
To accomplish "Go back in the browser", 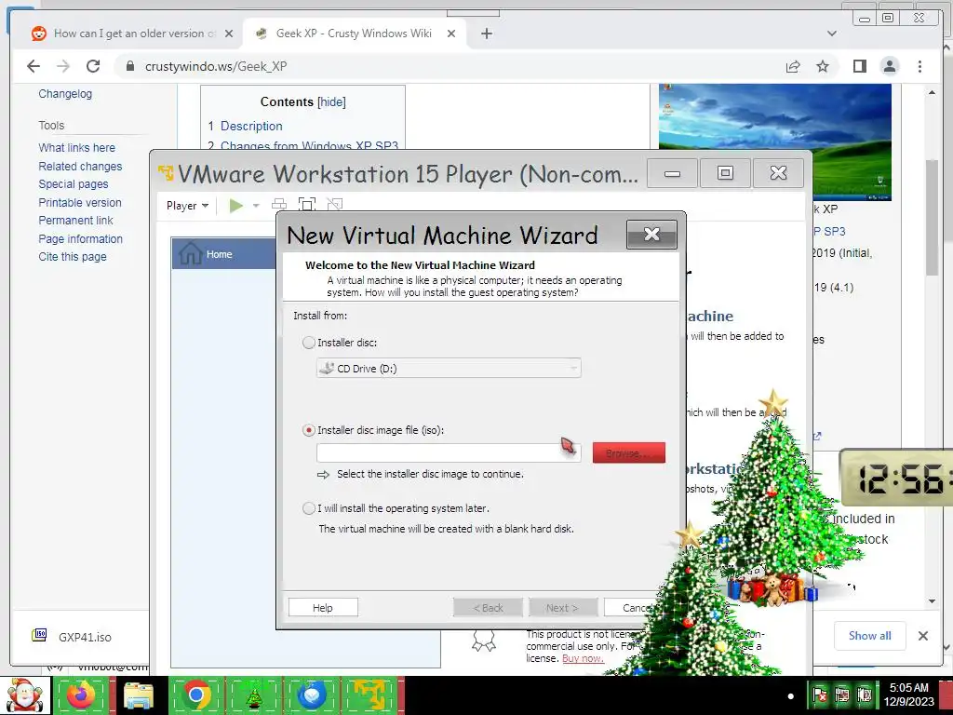I will 34,66.
